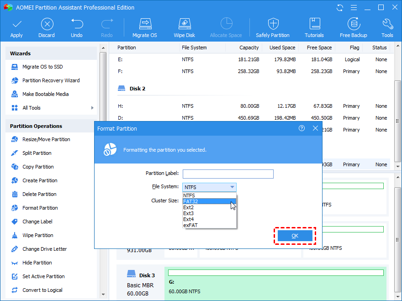Open Safely Partition shield icon
The width and height of the screenshot is (402, 301).
[x=273, y=24]
